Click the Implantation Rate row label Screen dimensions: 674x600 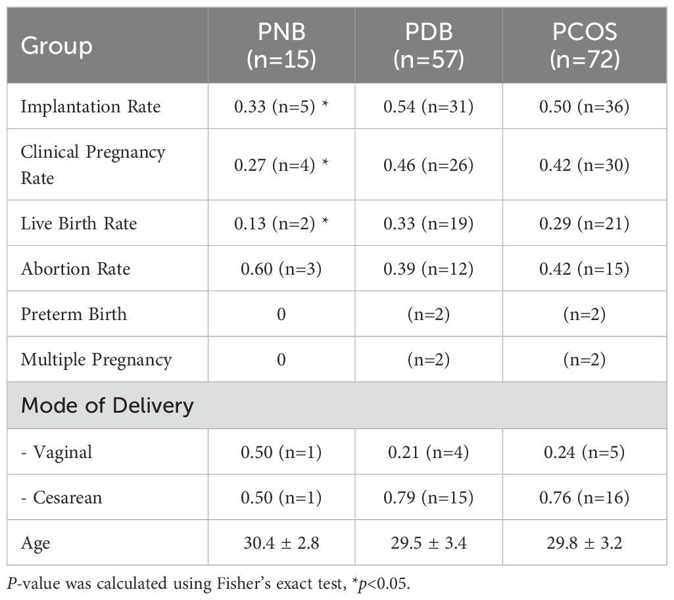tap(91, 106)
